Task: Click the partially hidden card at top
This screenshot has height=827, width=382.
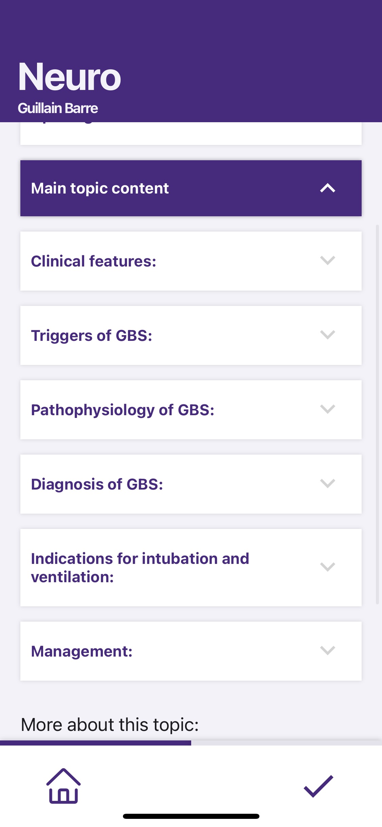Action: (191, 133)
